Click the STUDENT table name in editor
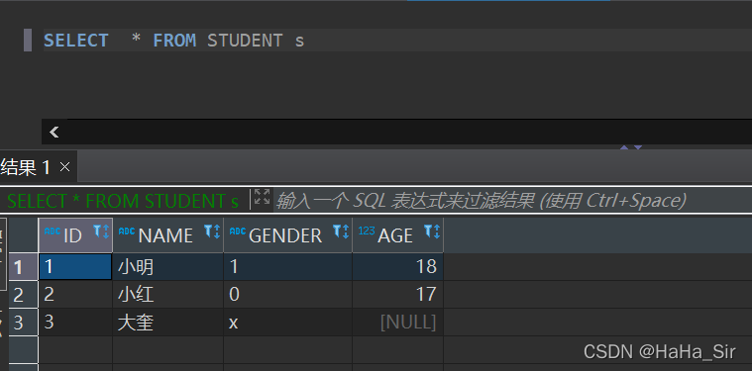The image size is (752, 371). tap(245, 41)
